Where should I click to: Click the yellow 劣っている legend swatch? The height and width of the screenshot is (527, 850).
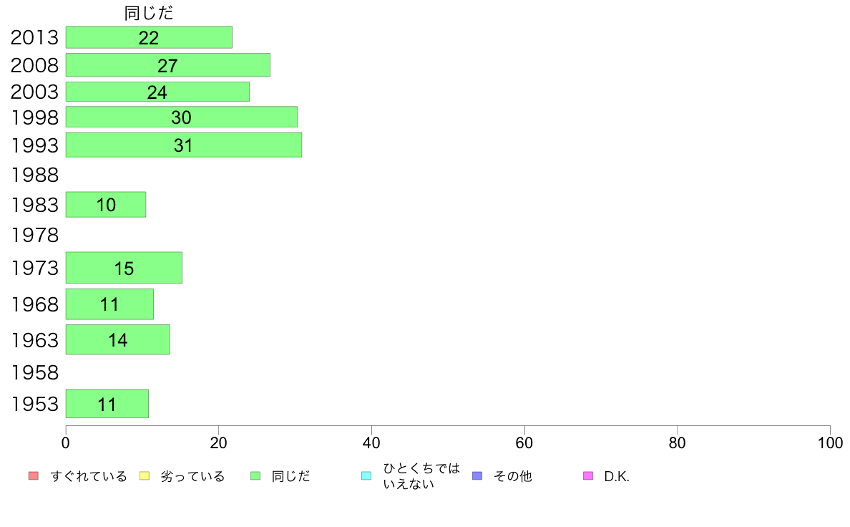coord(145,476)
